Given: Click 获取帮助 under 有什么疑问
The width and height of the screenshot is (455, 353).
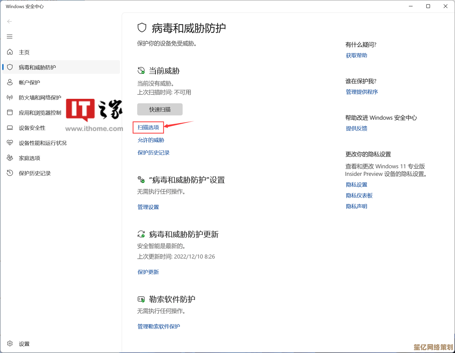Looking at the screenshot, I should pos(356,55).
